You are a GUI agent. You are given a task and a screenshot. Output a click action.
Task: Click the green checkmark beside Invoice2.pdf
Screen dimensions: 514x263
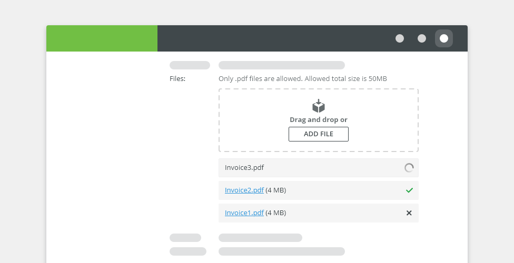(409, 190)
